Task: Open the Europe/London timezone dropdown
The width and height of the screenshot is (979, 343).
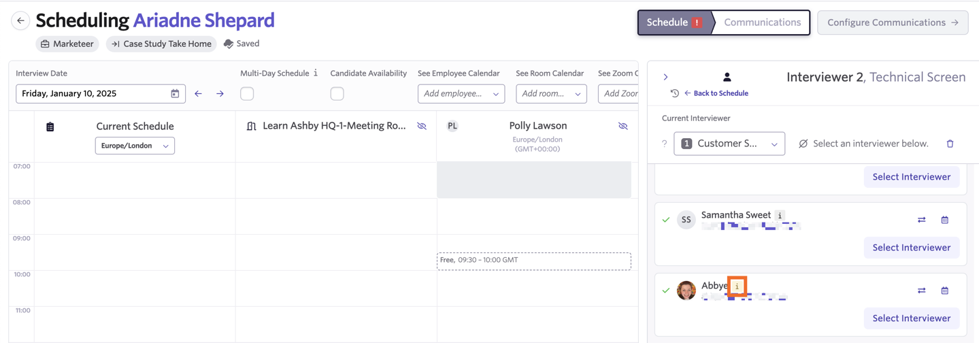Action: coord(135,146)
